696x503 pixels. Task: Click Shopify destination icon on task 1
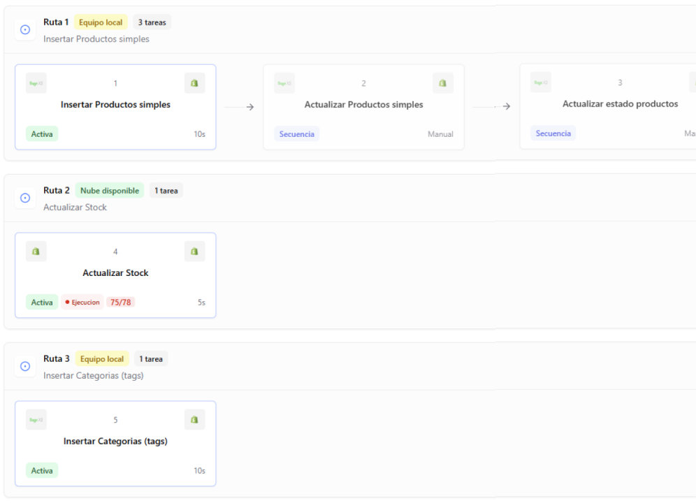click(195, 83)
